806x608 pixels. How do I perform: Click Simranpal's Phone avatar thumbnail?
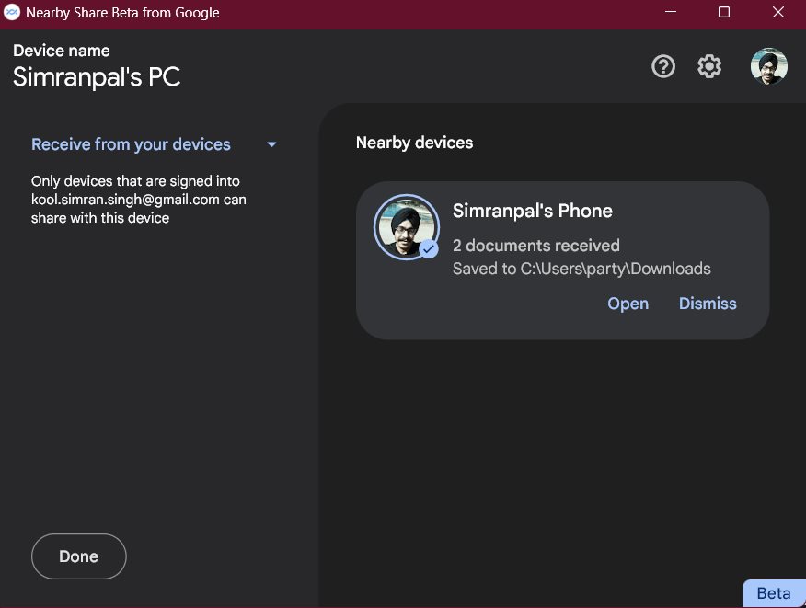pos(407,226)
